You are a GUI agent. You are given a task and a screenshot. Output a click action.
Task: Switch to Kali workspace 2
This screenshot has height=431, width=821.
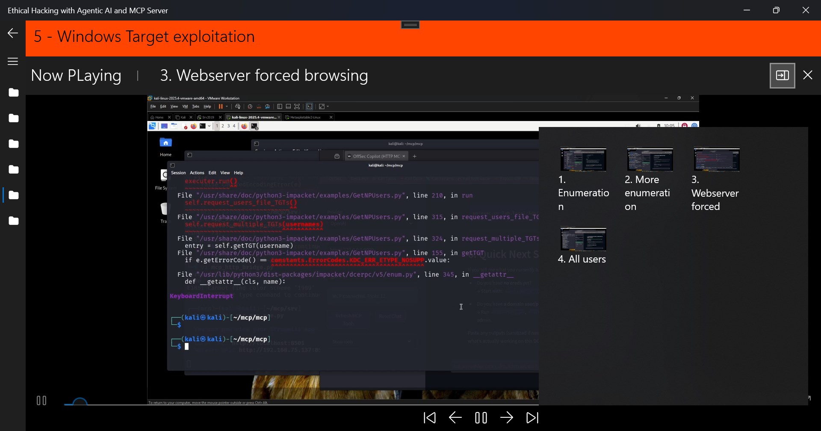tap(223, 126)
